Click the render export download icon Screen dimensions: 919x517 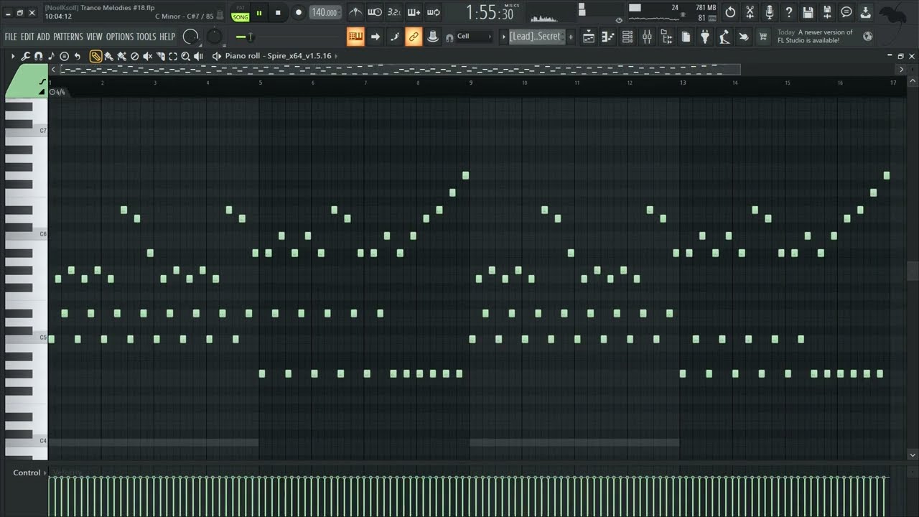(x=865, y=12)
